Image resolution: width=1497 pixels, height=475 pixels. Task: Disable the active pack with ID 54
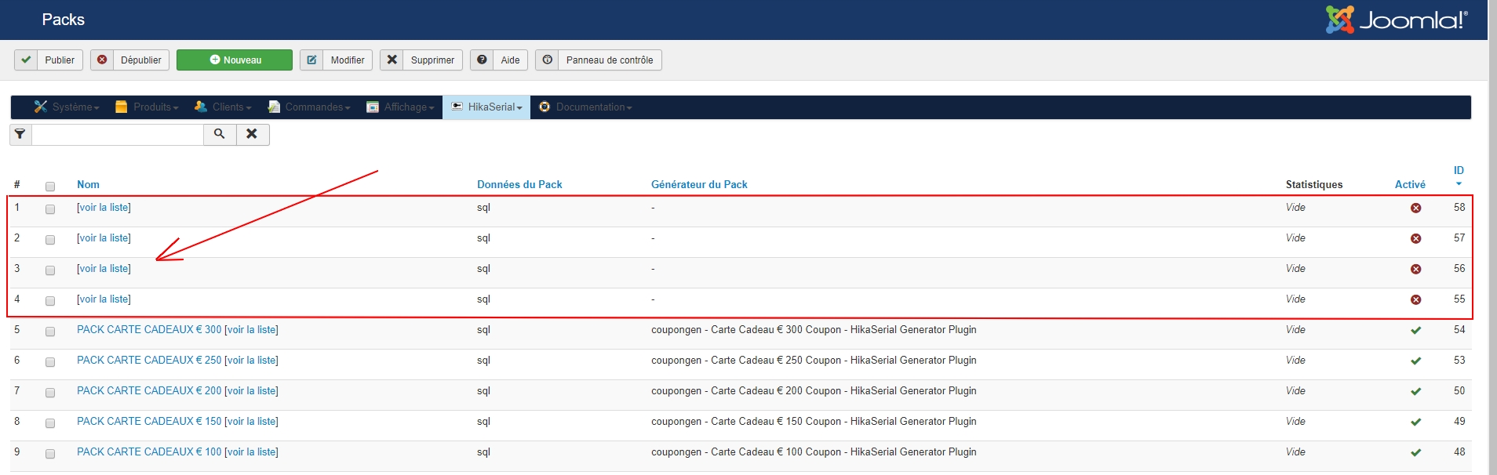tap(1415, 330)
